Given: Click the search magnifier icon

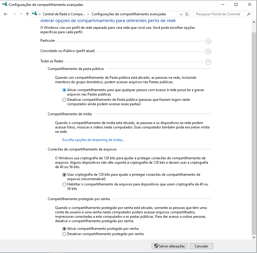Looking at the screenshot, I should (x=249, y=14).
